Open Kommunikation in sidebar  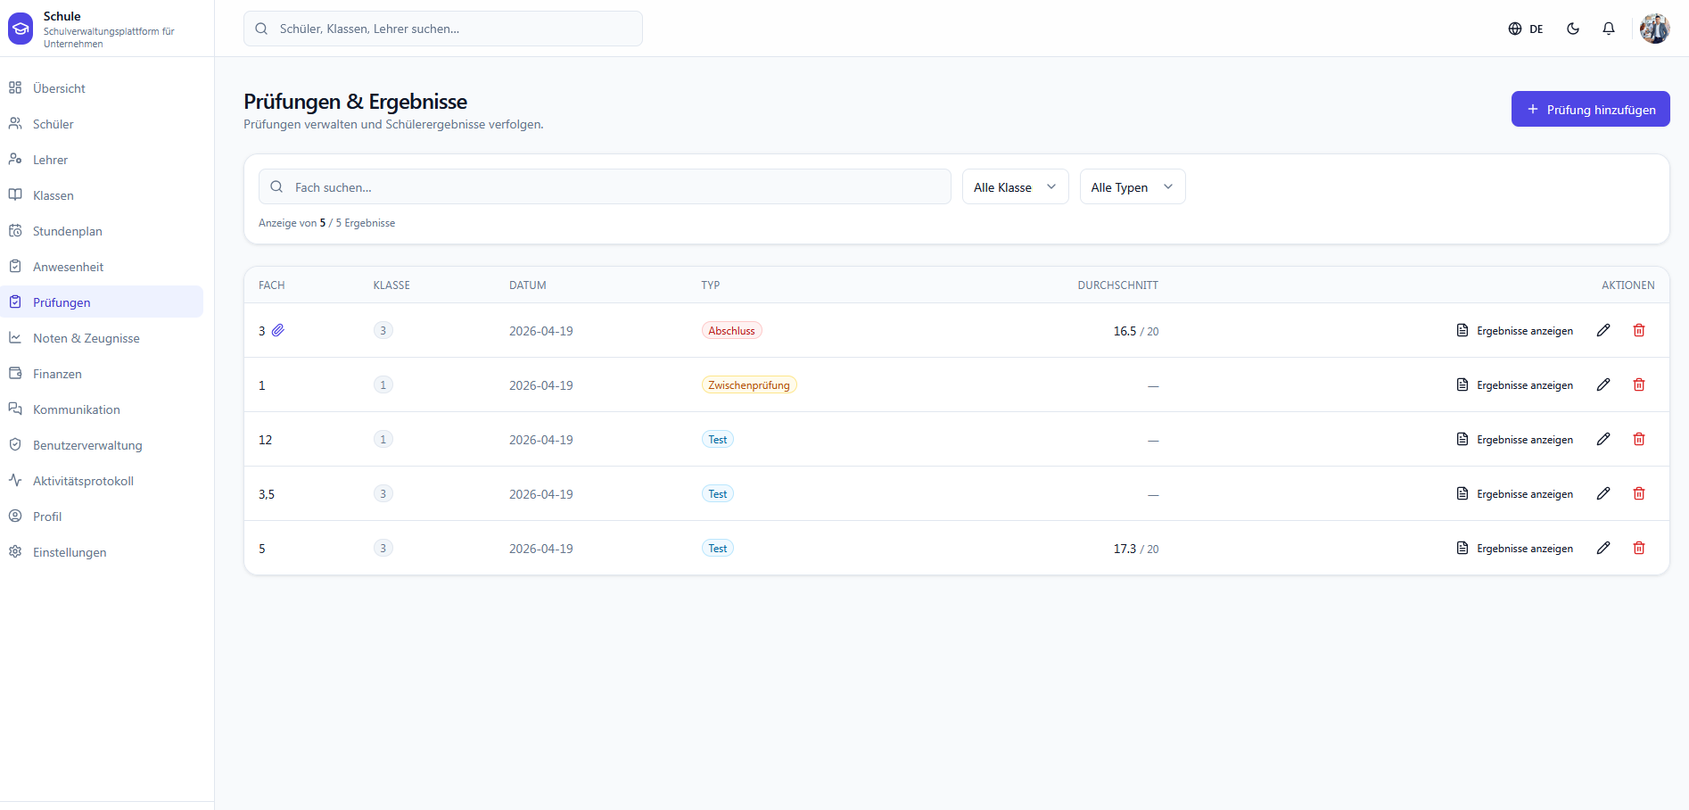tap(102, 409)
